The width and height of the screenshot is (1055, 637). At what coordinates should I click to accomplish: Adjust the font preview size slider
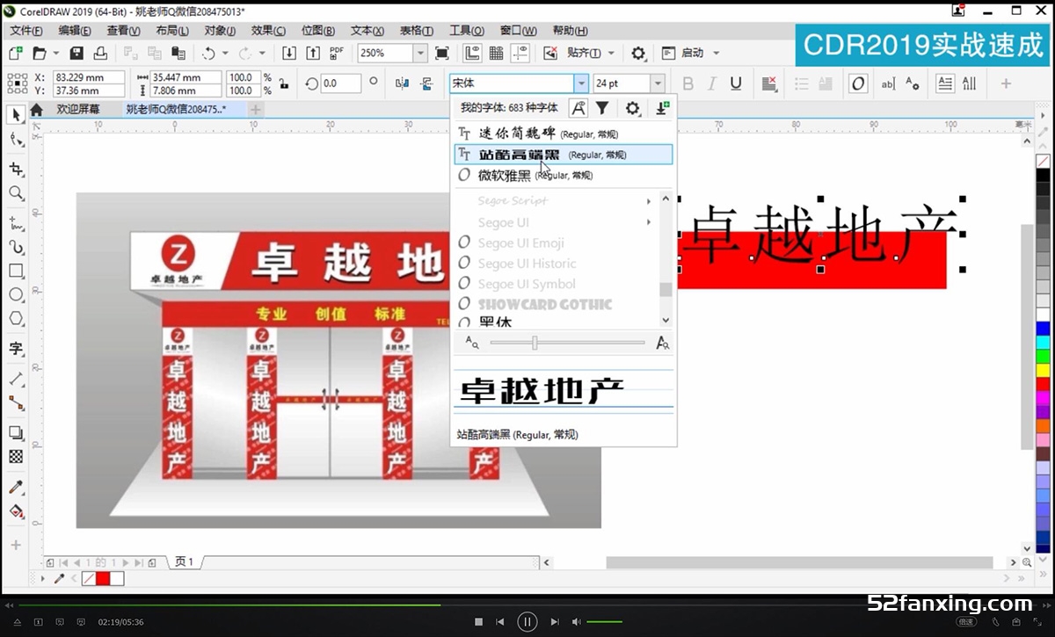[535, 343]
